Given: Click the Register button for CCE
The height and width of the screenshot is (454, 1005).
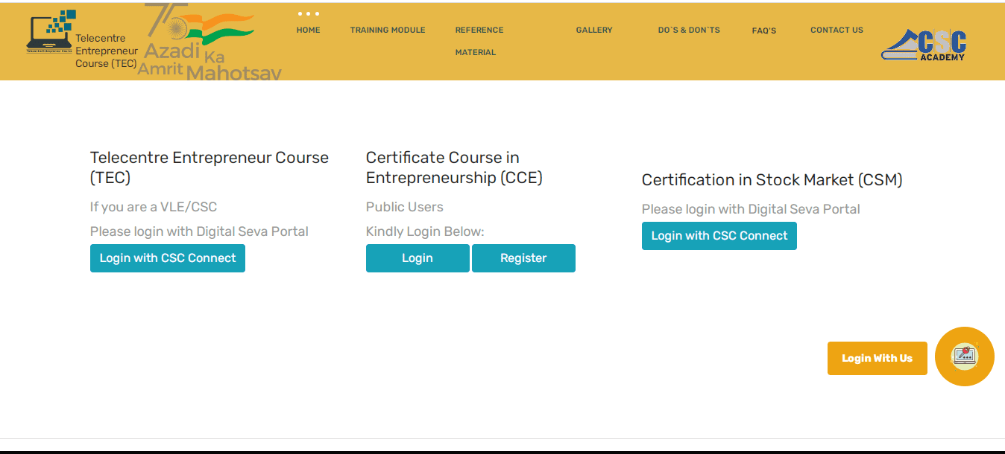Looking at the screenshot, I should coord(523,258).
